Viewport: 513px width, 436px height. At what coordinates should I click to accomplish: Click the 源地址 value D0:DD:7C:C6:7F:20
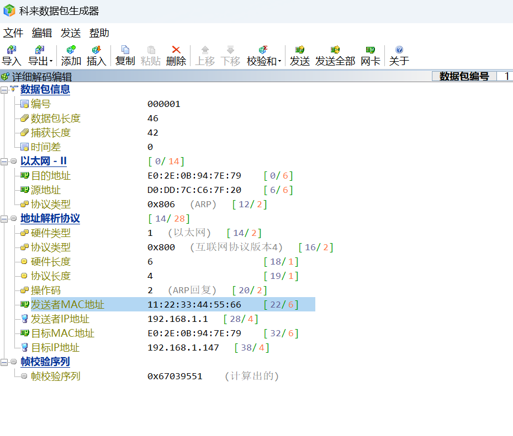point(194,190)
